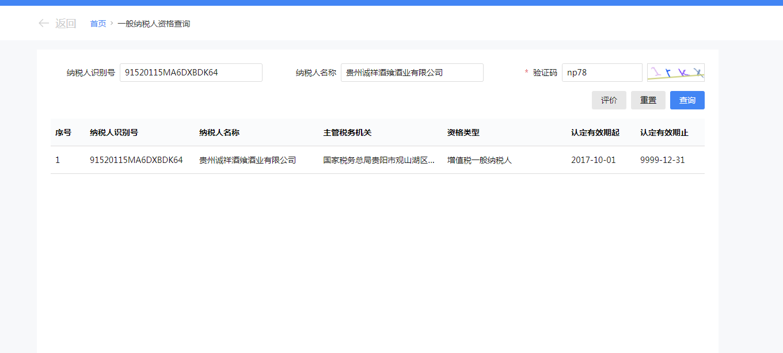Image resolution: width=783 pixels, height=353 pixels.
Task: Click the 返回 text label
Action: [66, 24]
